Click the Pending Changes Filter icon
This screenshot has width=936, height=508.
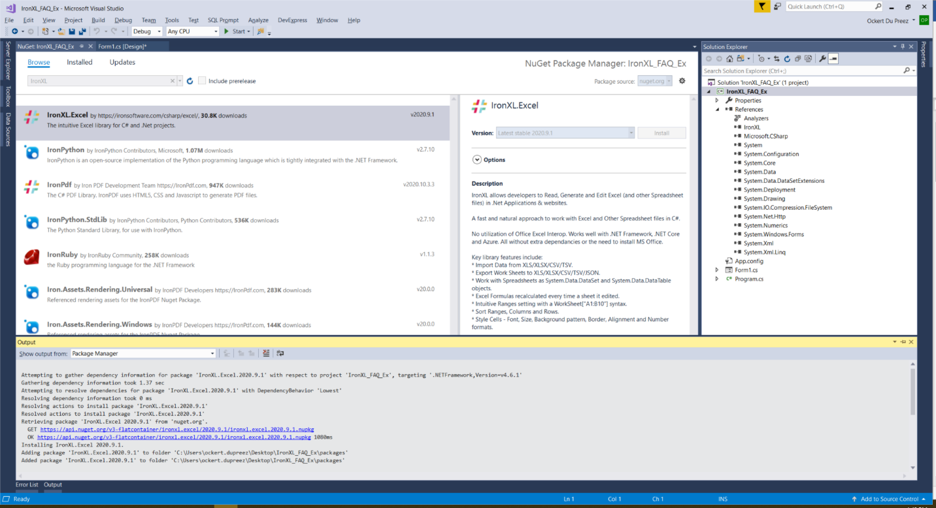pos(761,59)
